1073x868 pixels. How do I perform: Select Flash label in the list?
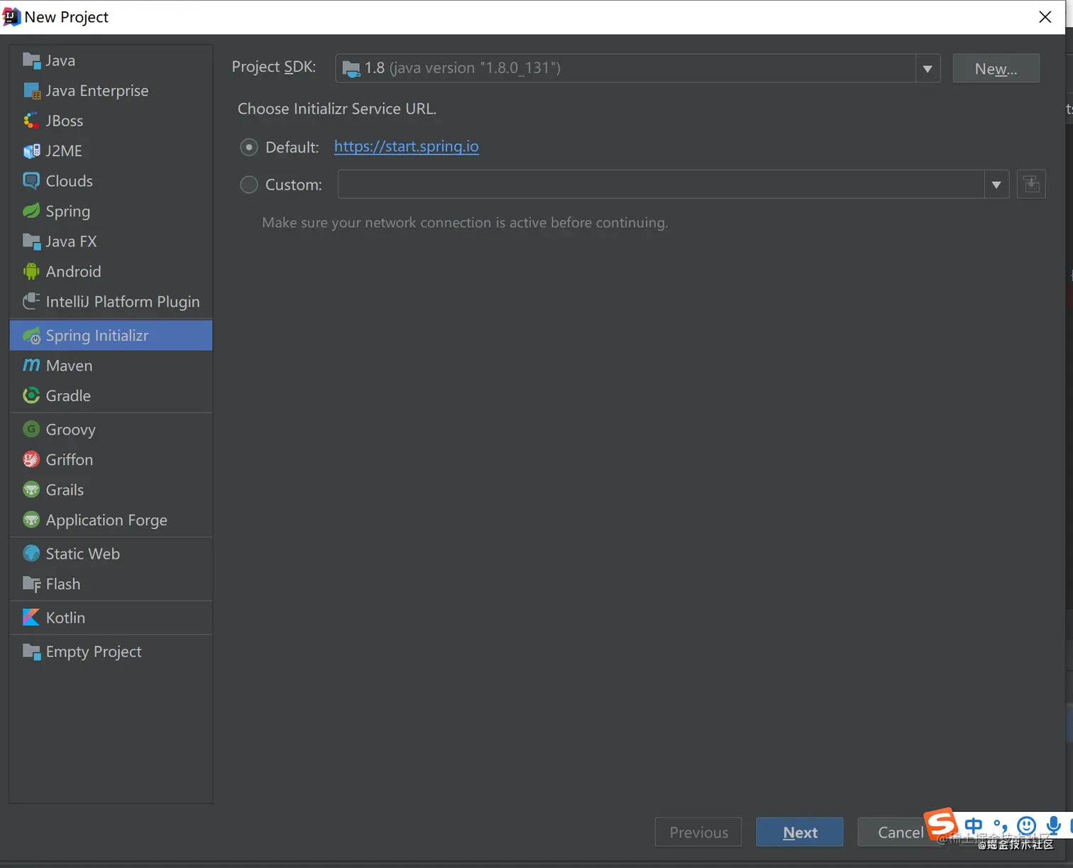click(62, 584)
